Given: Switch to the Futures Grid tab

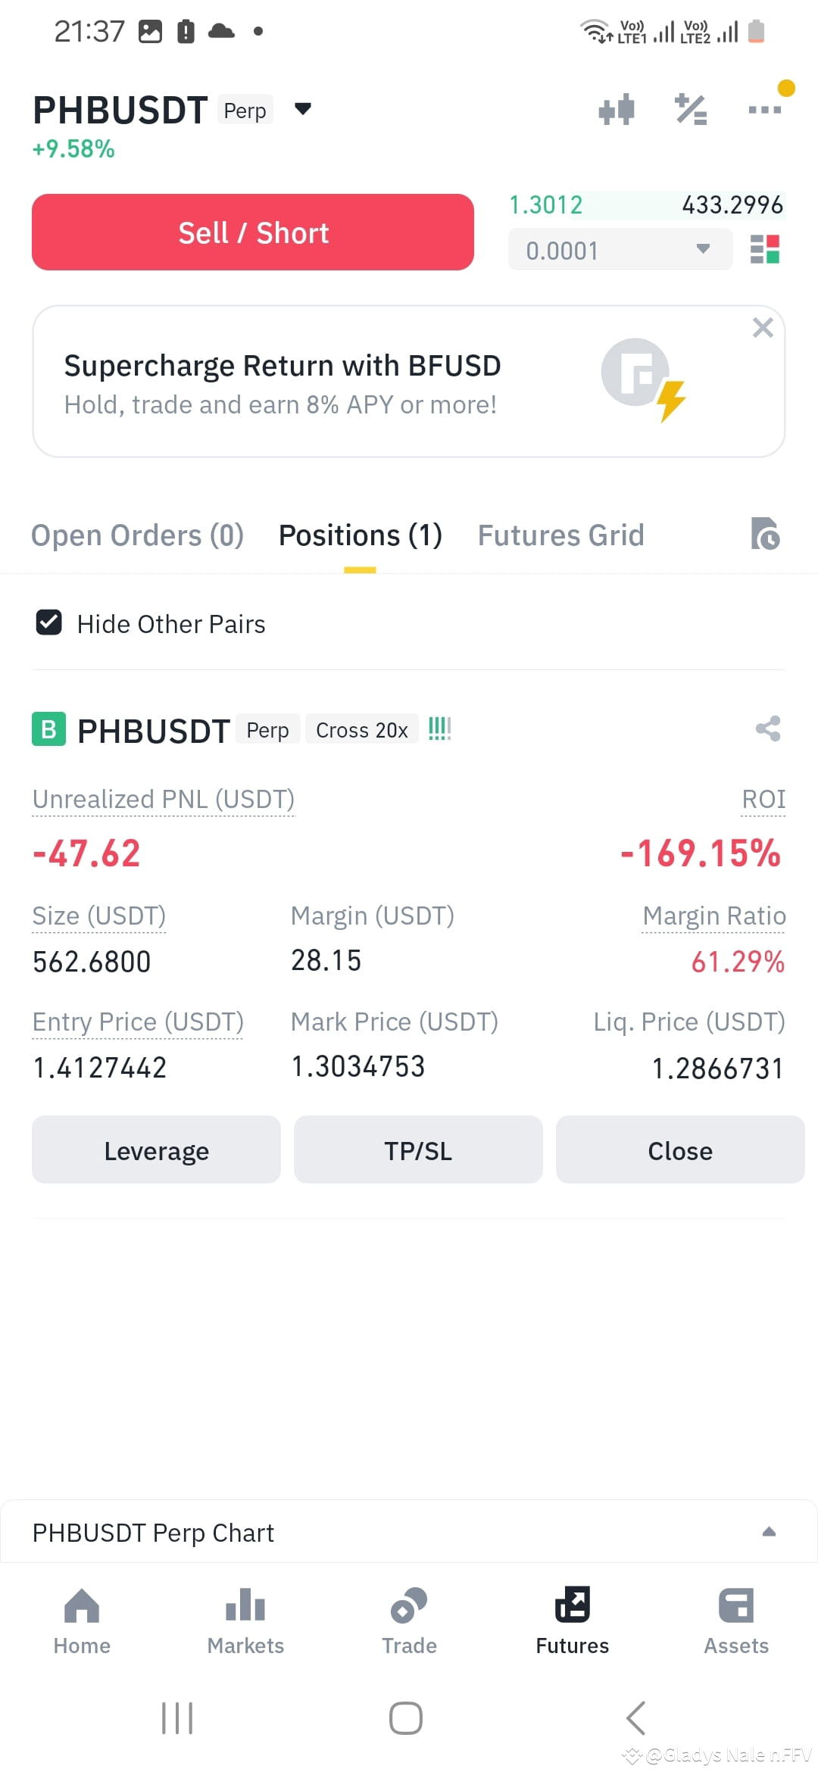Looking at the screenshot, I should 560,535.
